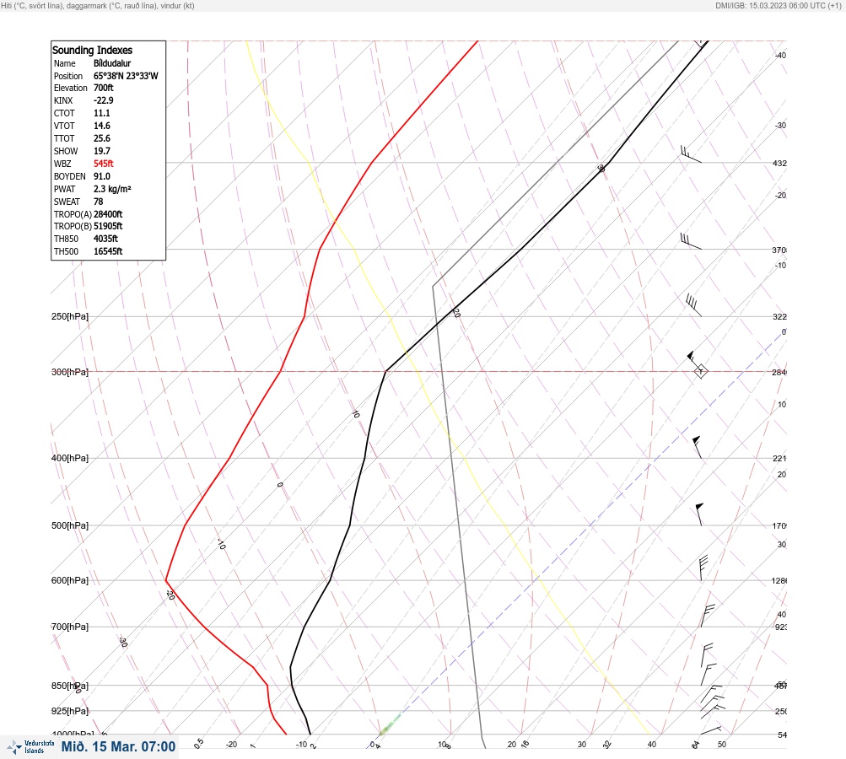Click the "250[hPa]" pressure label
The height and width of the screenshot is (759, 846).
[x=70, y=316]
